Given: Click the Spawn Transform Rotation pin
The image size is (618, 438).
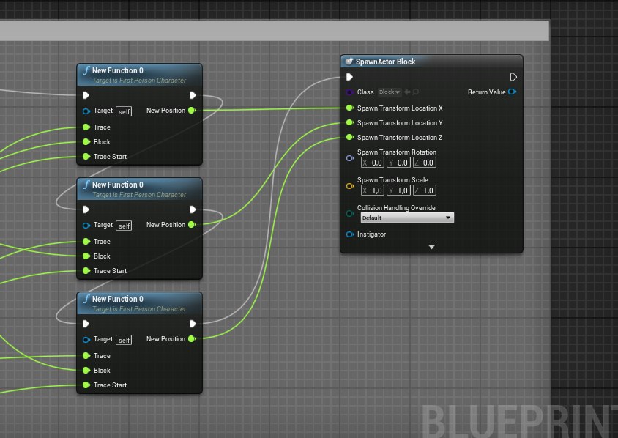Looking at the screenshot, I should 349,158.
